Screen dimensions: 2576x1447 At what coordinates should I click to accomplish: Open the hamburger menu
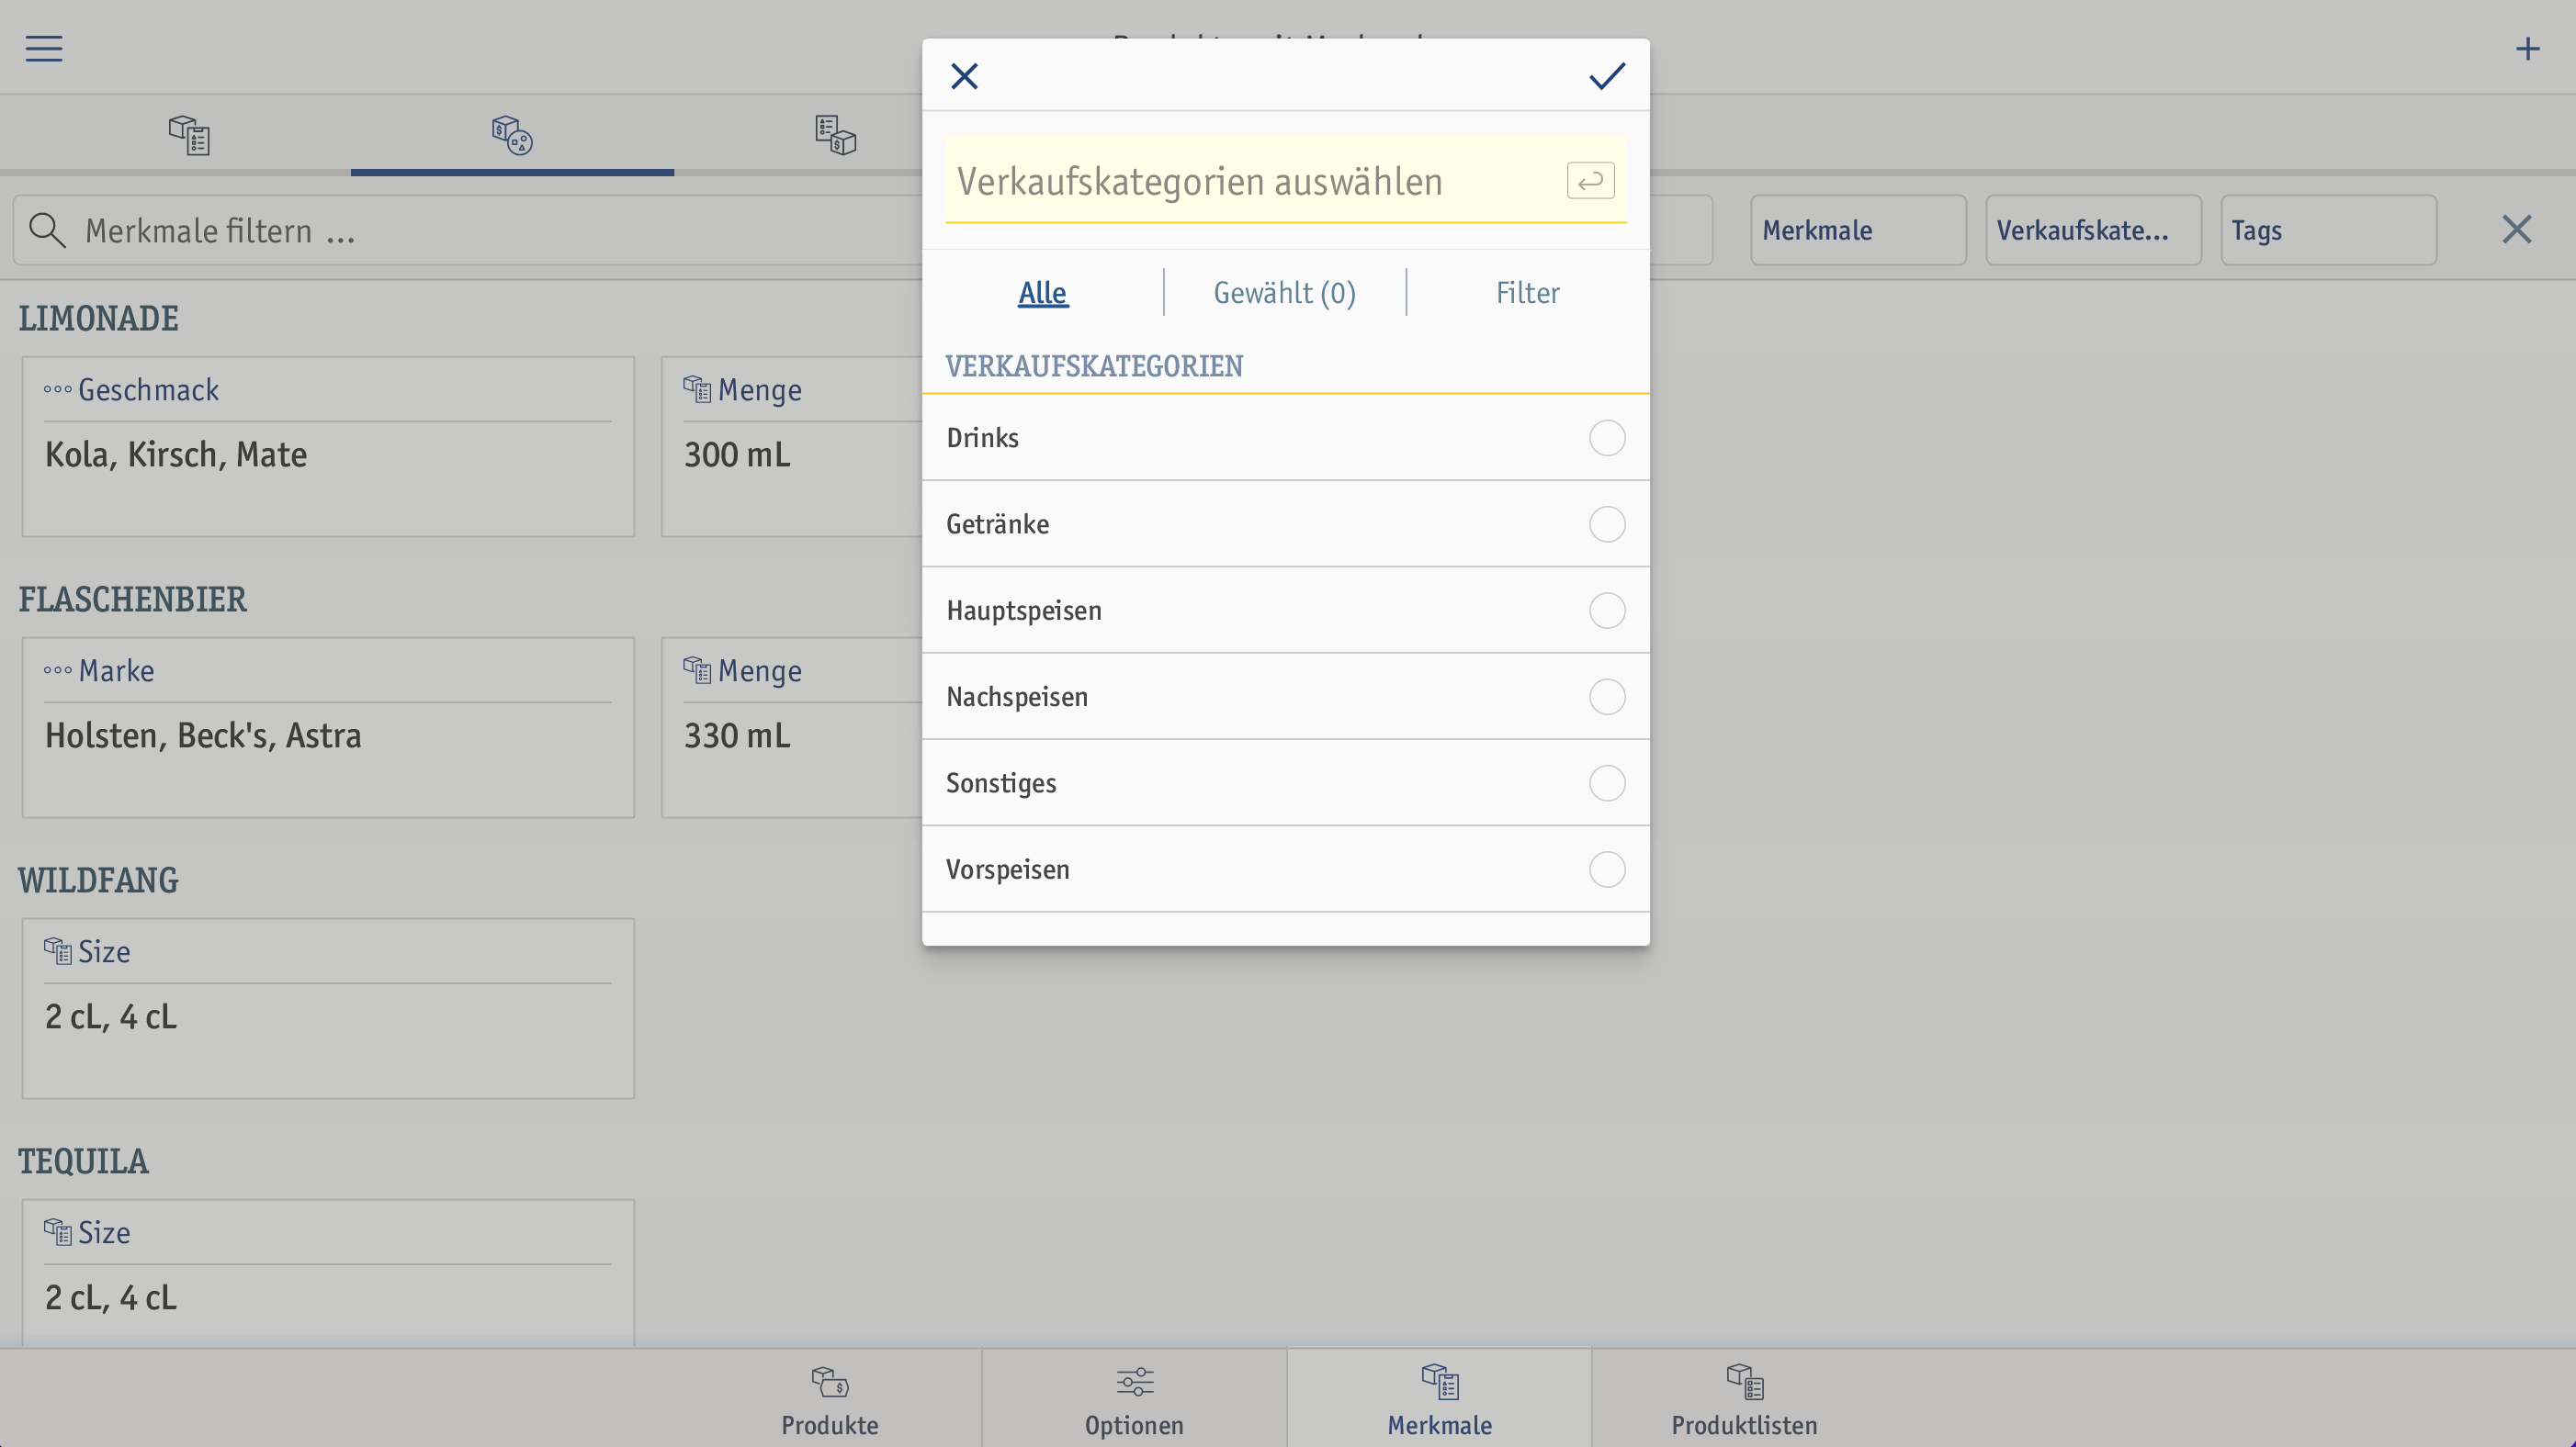click(x=44, y=48)
